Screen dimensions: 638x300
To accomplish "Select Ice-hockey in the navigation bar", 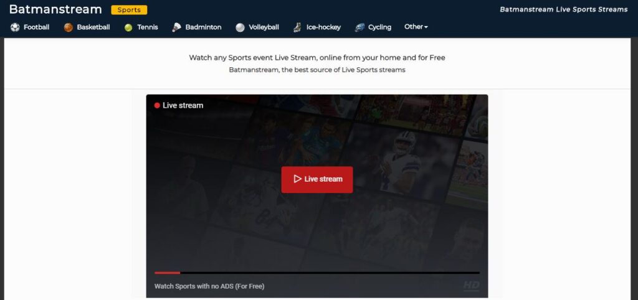I will click(x=323, y=27).
